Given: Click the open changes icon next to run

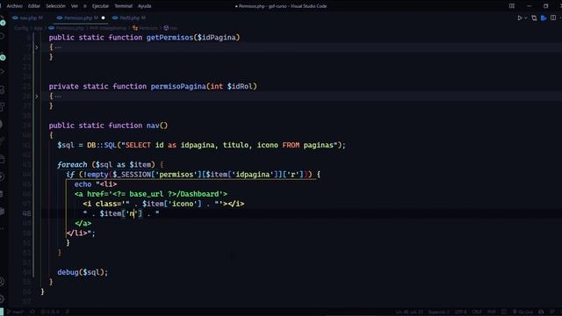Looking at the screenshot, I should click(x=534, y=18).
